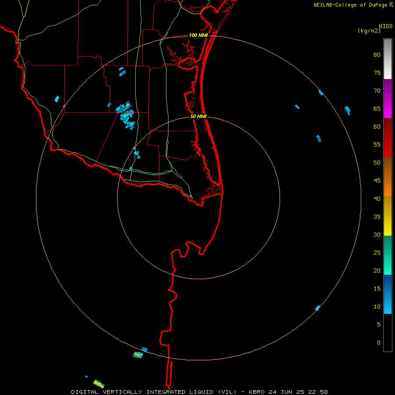Screen dimensions: 395x395
Task: Pick the blue segment of the color scale
Action: pos(388,294)
